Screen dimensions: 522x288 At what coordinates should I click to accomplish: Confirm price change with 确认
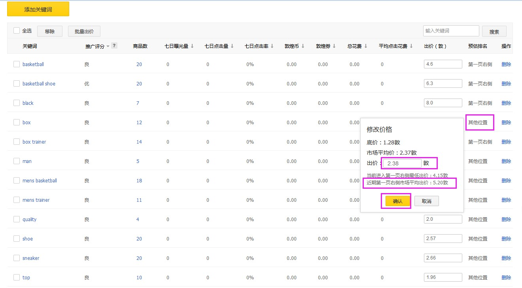point(397,201)
